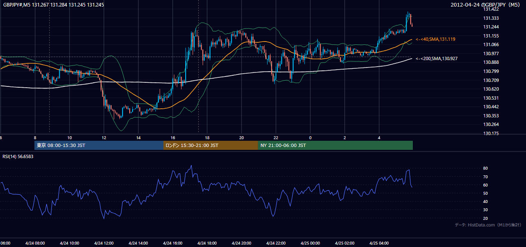Click the hour label 16 under the price chart
526x247 pixels.
tap(173, 138)
